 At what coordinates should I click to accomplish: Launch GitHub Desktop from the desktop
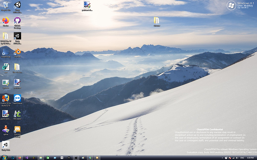[x=18, y=23]
